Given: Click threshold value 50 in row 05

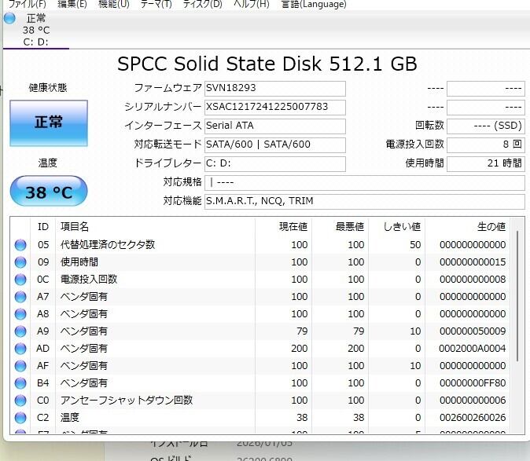Looking at the screenshot, I should [415, 245].
